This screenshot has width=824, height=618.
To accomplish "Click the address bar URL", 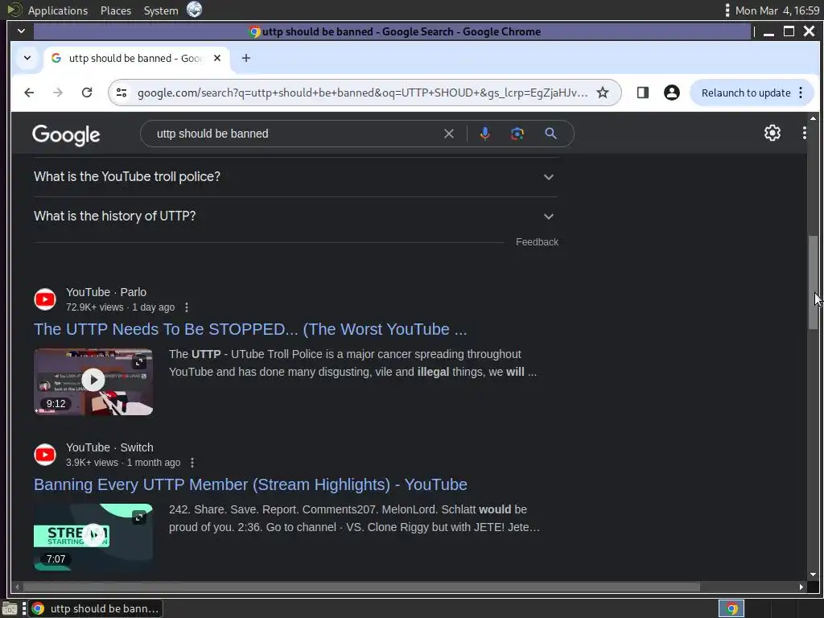I will tap(363, 93).
